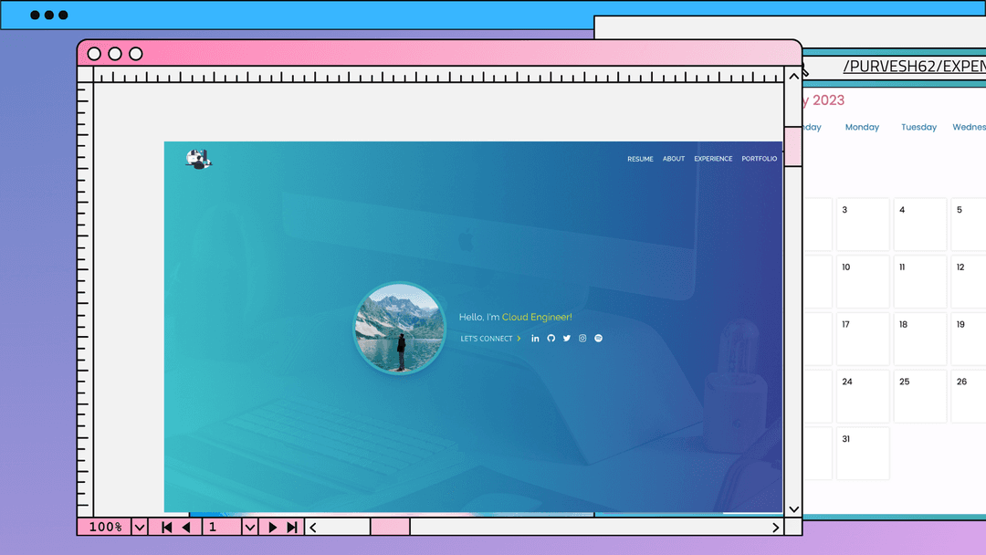Open the page number dropdown
The width and height of the screenshot is (986, 555).
249,527
